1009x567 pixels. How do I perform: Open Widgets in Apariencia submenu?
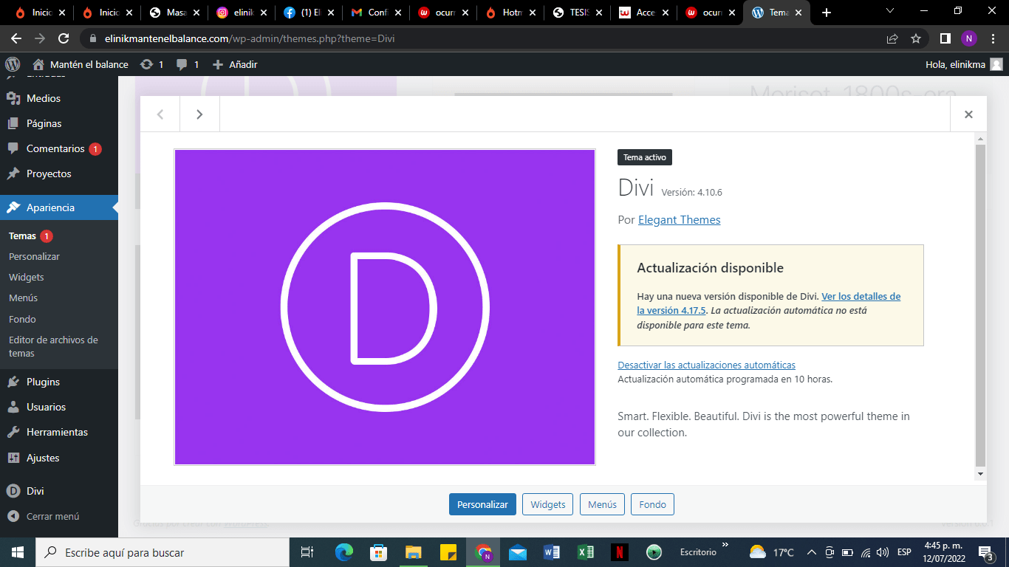pos(27,277)
